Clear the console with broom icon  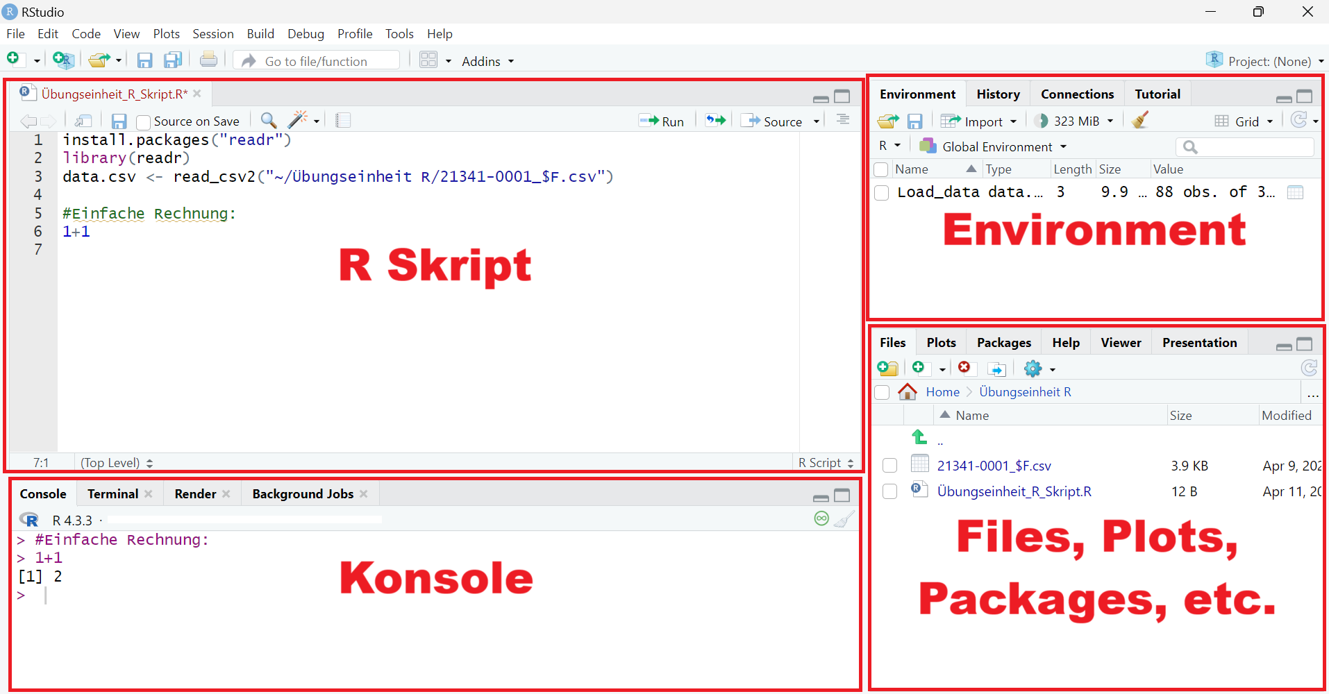coord(844,519)
